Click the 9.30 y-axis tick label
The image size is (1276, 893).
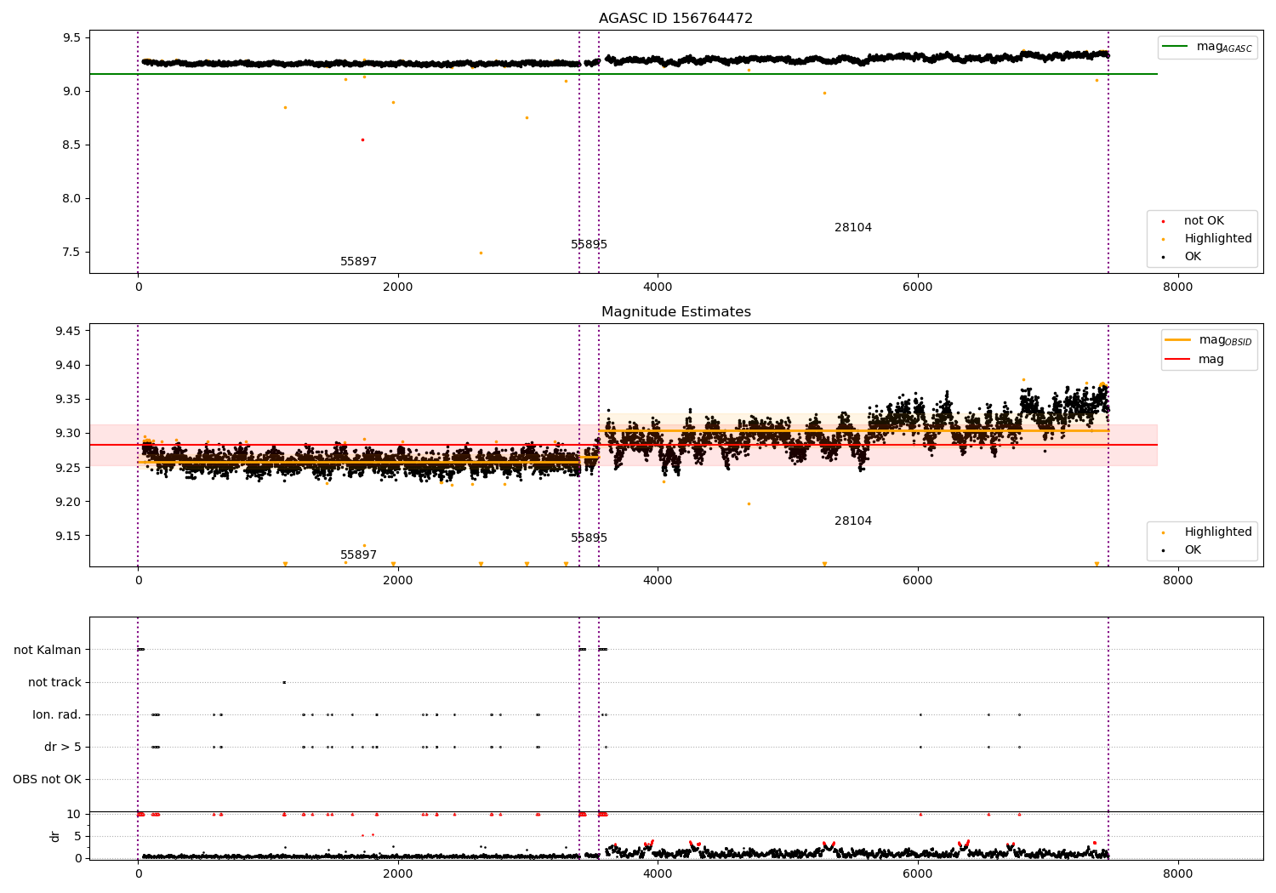[x=68, y=434]
